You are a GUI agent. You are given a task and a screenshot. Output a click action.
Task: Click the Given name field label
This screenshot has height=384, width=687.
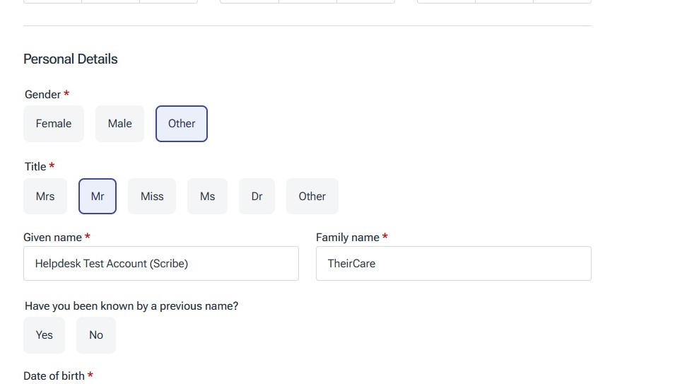(x=53, y=238)
